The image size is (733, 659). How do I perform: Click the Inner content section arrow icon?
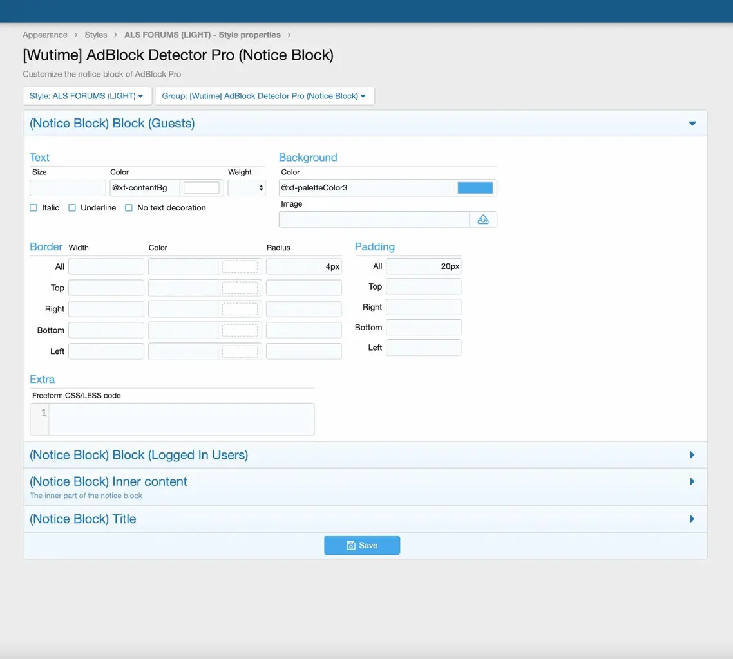tap(692, 481)
